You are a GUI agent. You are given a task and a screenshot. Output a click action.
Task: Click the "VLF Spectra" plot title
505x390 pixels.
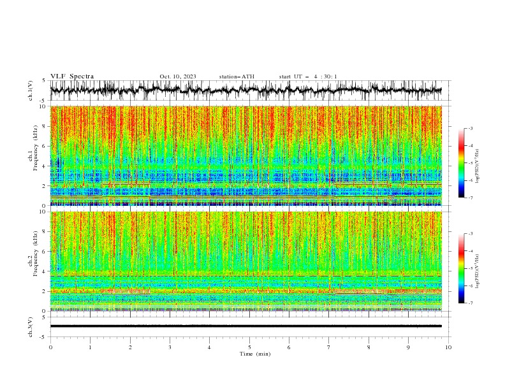point(72,76)
